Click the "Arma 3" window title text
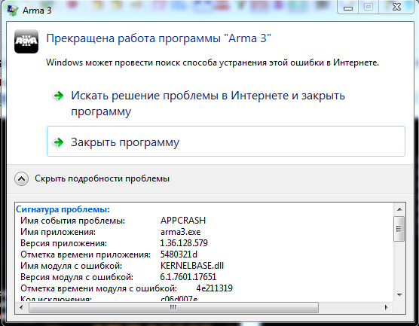This screenshot has height=326, width=419. (x=37, y=11)
